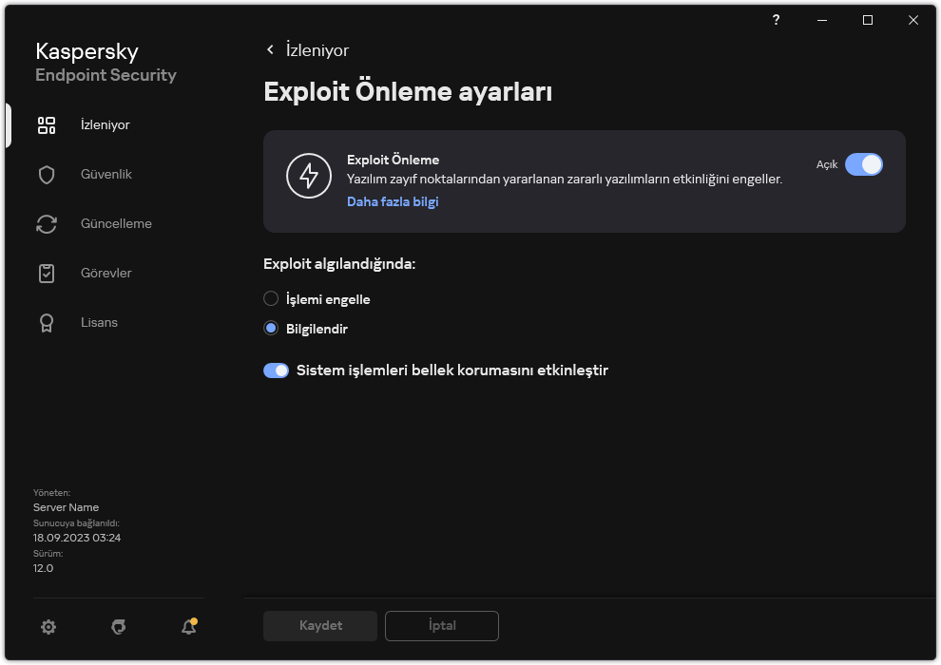Open help with the question mark
Screen dimensions: 941x665
[x=775, y=20]
